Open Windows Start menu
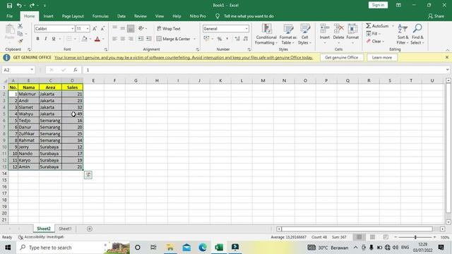This screenshot has height=254, width=452. point(8,248)
